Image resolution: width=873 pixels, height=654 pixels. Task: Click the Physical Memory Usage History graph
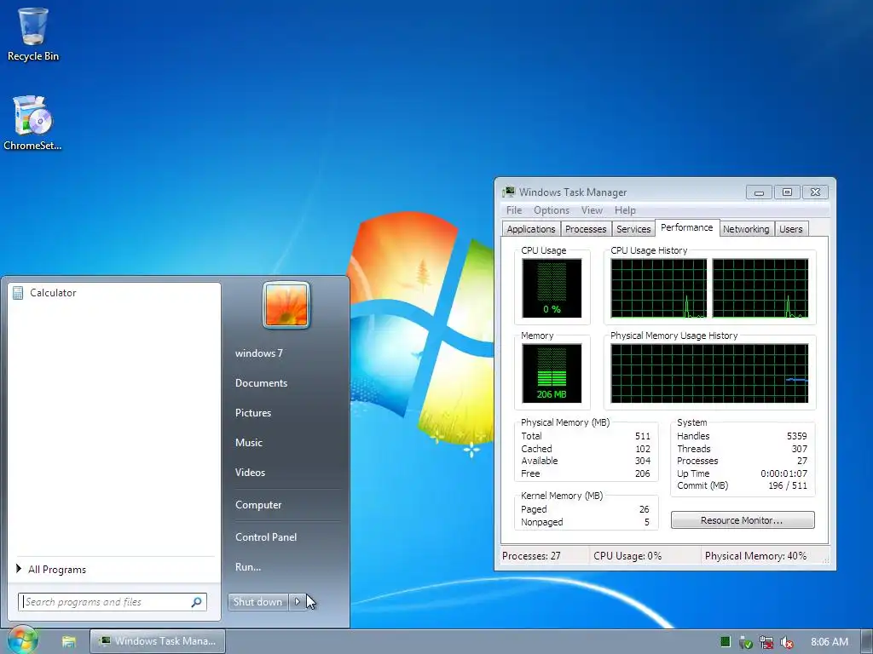tap(709, 373)
